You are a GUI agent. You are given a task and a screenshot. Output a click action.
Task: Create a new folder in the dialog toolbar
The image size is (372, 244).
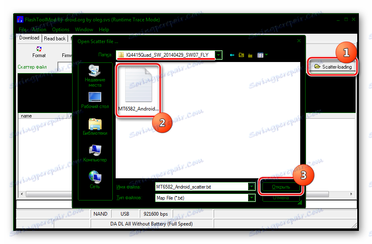point(250,54)
